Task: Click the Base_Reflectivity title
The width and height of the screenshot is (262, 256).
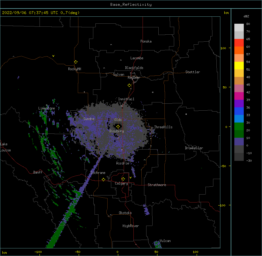Action: coord(131,5)
